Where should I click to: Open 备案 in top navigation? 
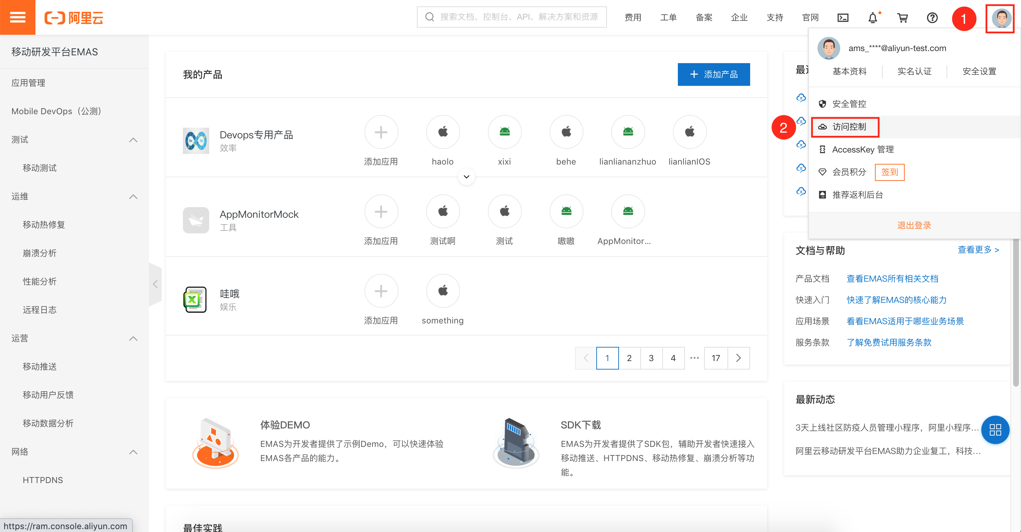(703, 17)
